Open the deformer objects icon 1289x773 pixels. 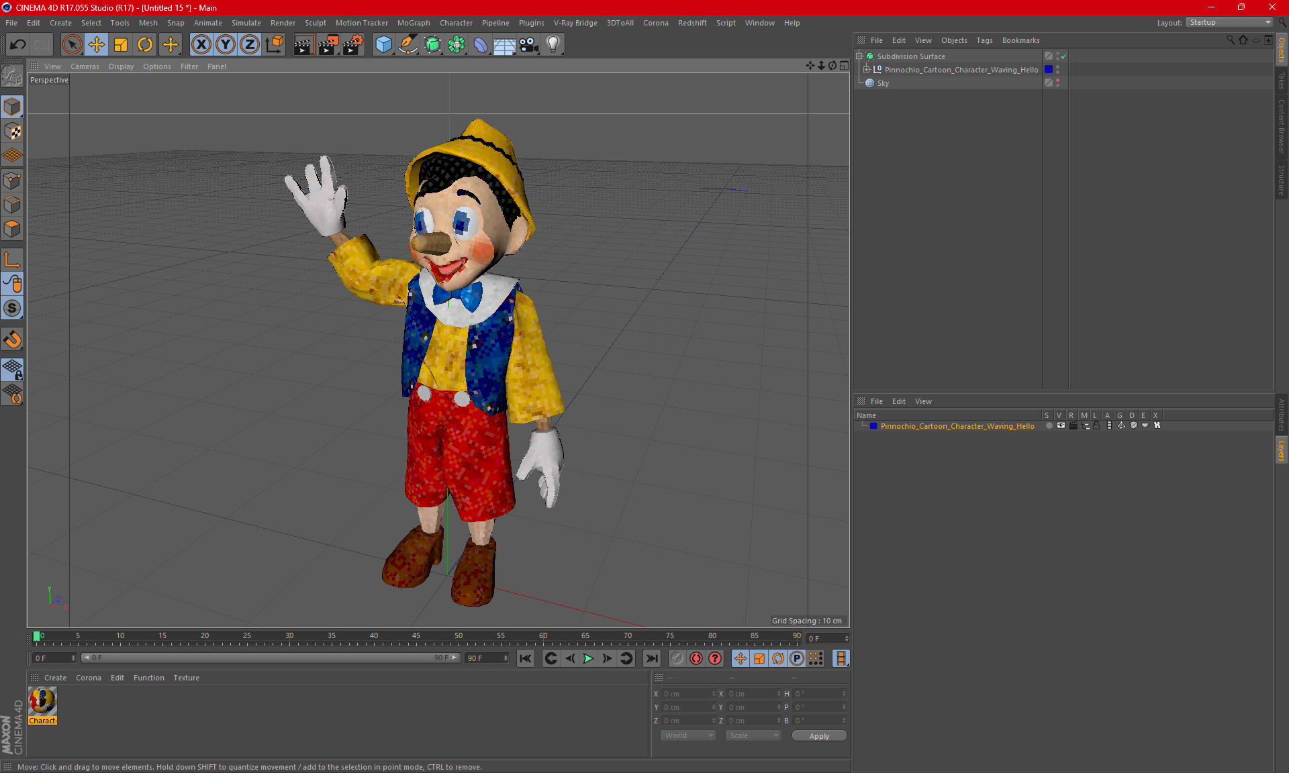coord(481,45)
